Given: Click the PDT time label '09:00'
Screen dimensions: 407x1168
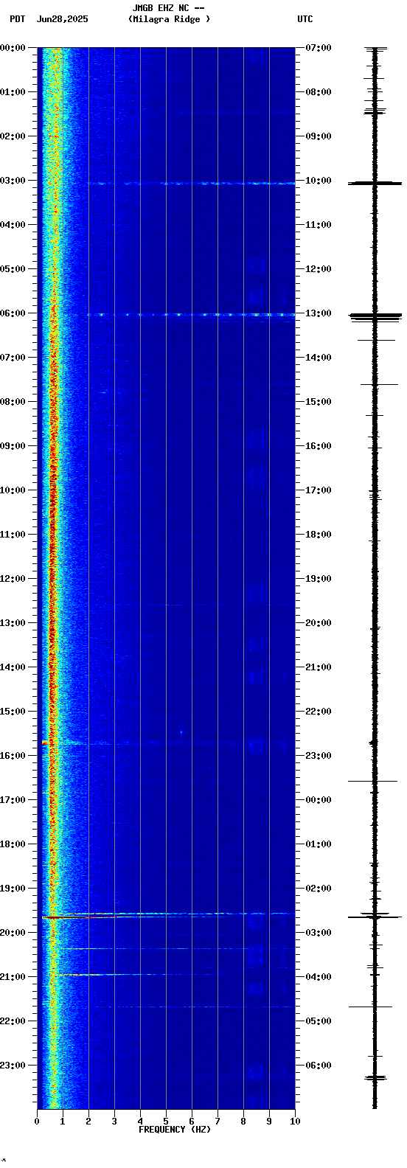Looking at the screenshot, I should click(13, 446).
